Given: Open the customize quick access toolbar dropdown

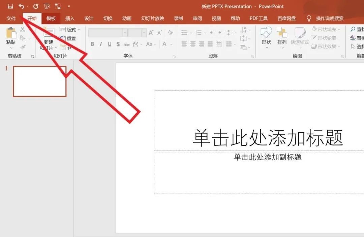Looking at the screenshot, I should click(x=69, y=6).
